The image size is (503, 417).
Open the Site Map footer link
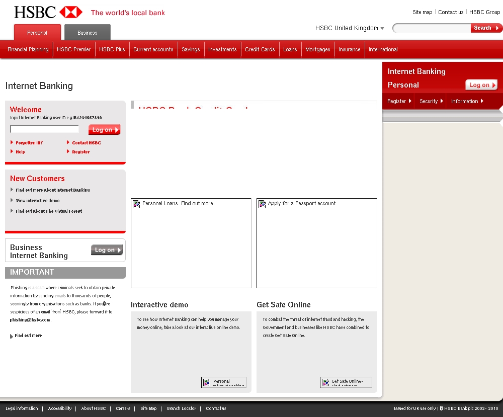click(148, 408)
